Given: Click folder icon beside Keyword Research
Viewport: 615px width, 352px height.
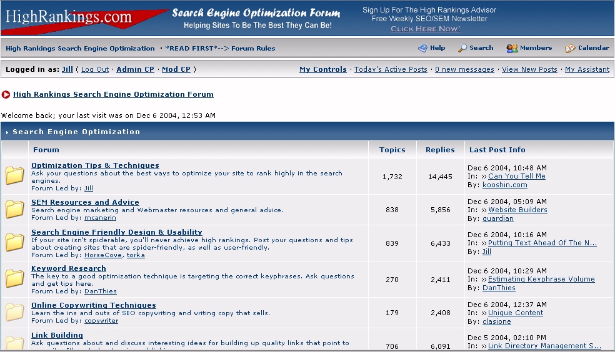Looking at the screenshot, I should [x=15, y=278].
